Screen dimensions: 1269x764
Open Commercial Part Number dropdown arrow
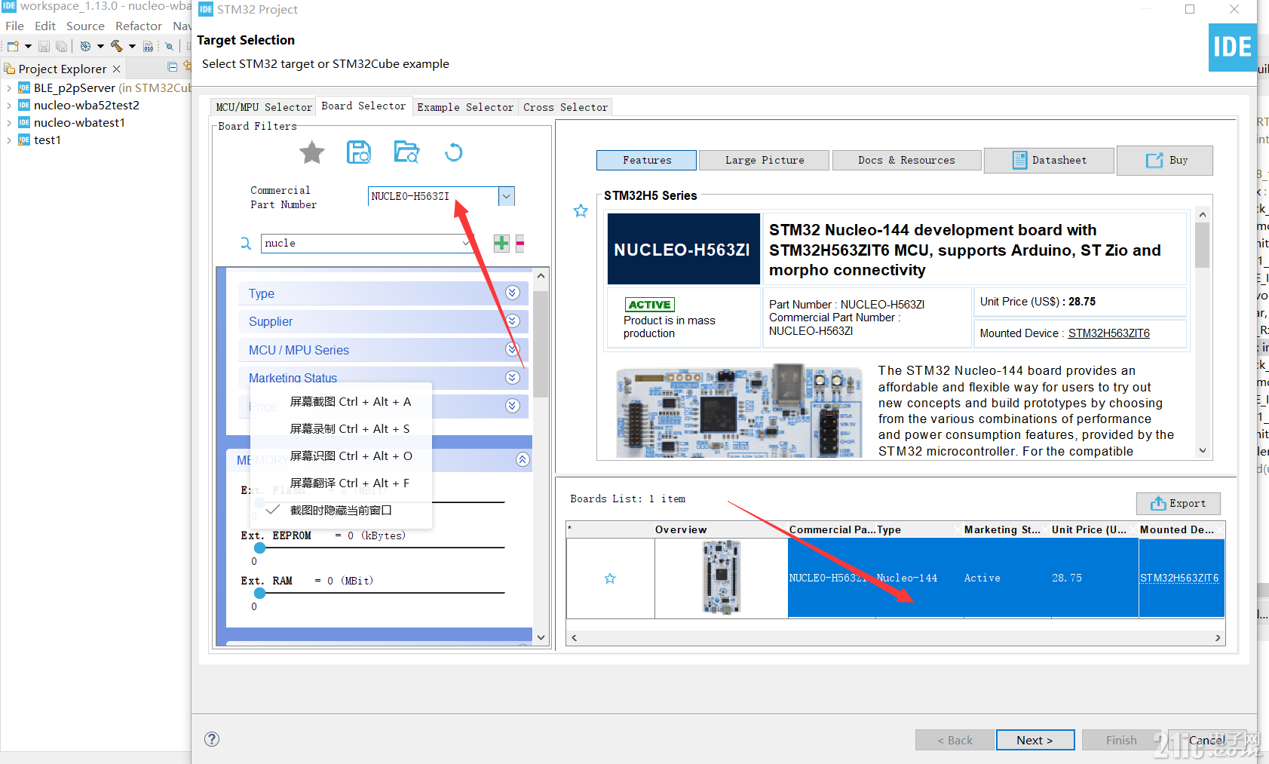coord(507,196)
